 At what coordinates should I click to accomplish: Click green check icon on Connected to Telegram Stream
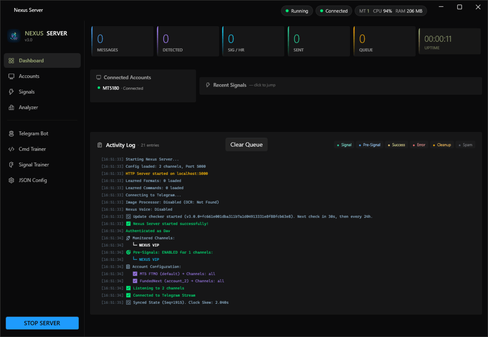[x=128, y=295]
